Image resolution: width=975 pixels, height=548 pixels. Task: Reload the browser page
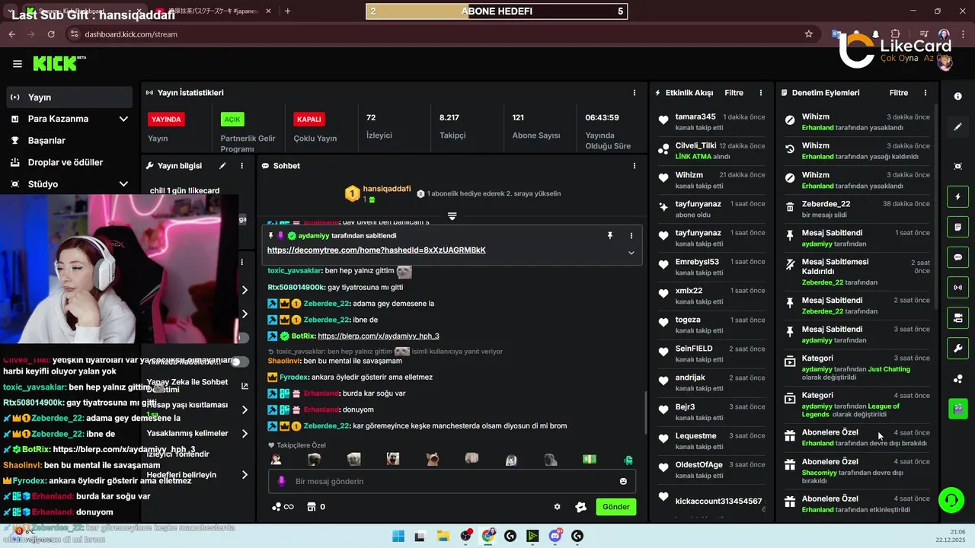click(51, 34)
